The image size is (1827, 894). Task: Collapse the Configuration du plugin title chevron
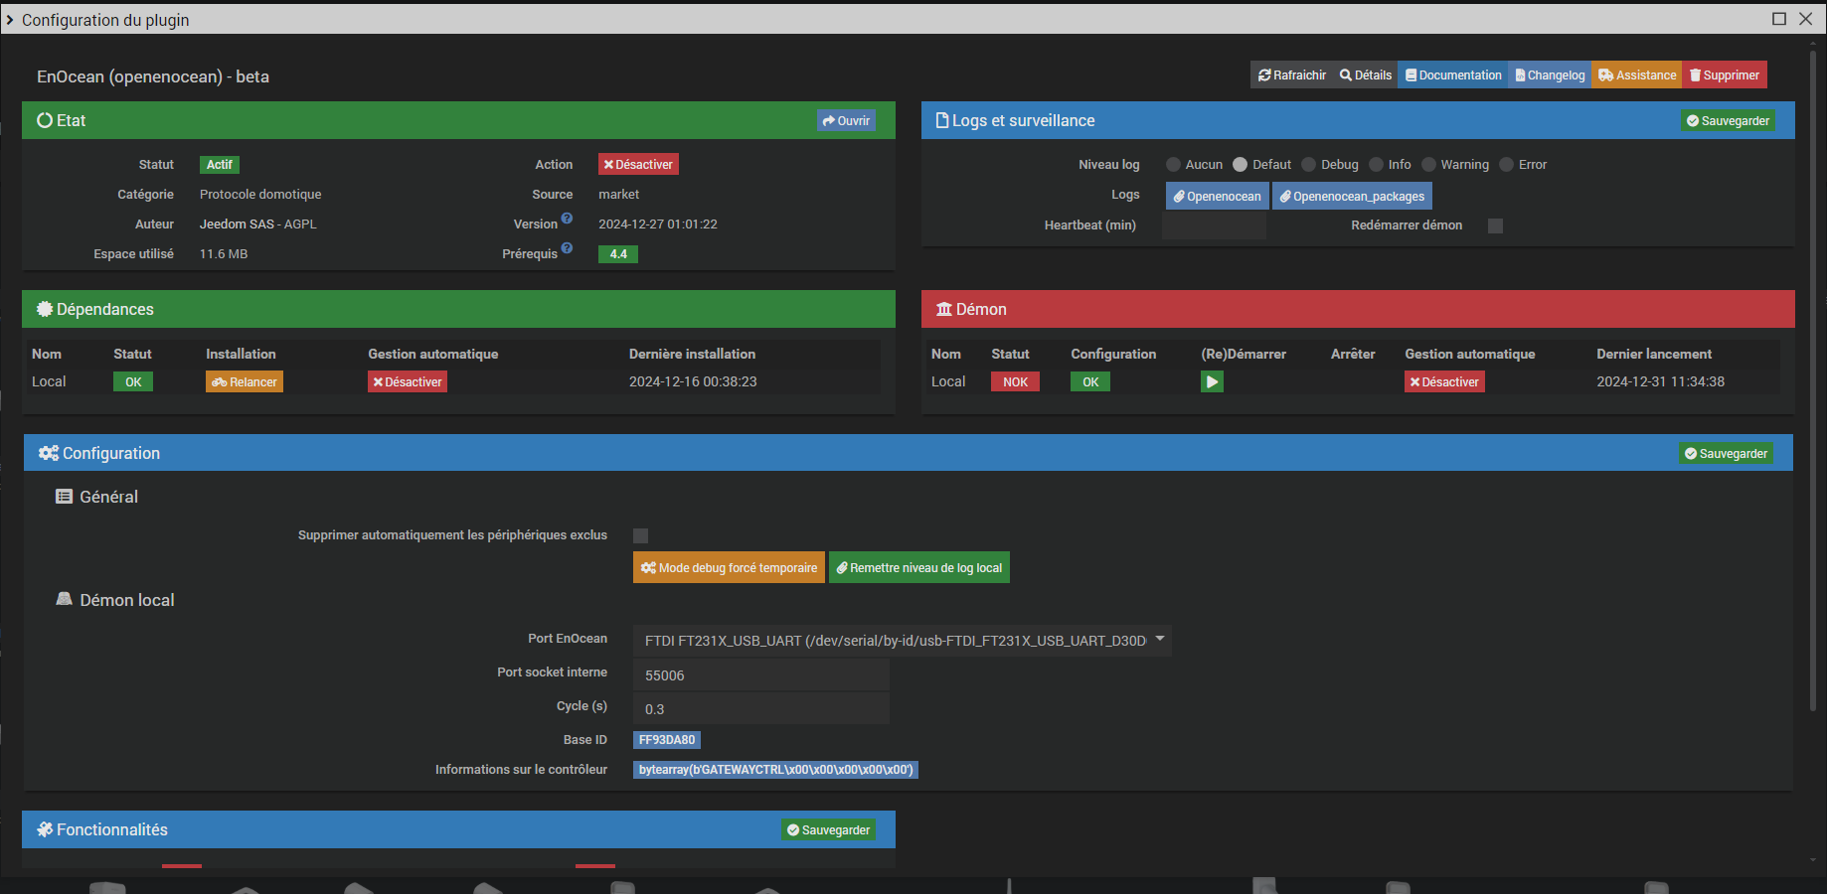click(x=10, y=20)
